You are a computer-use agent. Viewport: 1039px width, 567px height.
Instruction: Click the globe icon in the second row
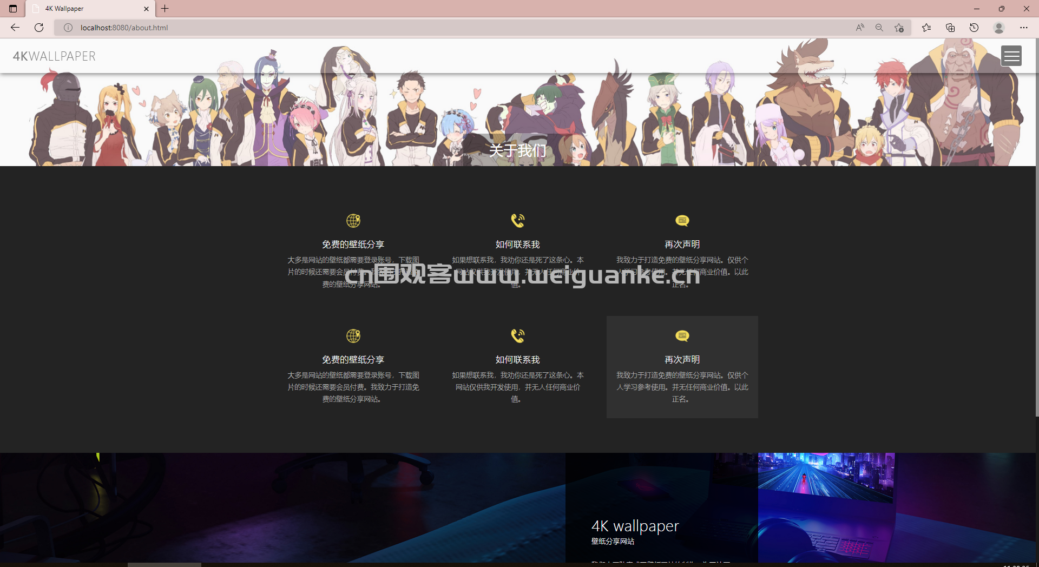(x=353, y=336)
